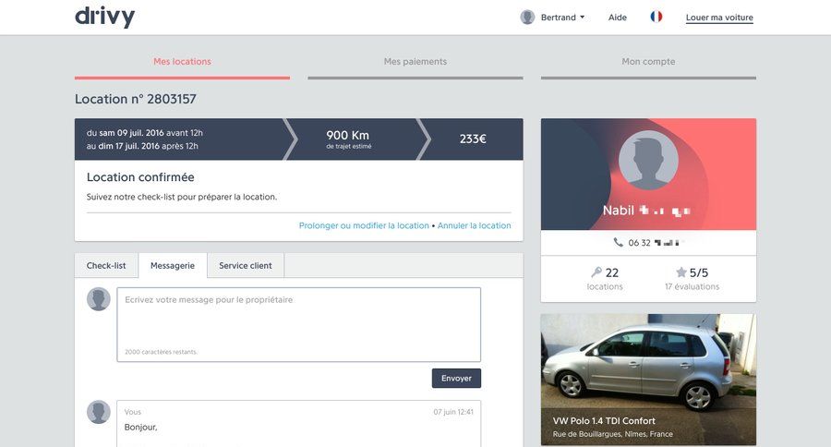Click avatar beside the Vous message
Image resolution: width=831 pixels, height=447 pixels.
coord(99,412)
